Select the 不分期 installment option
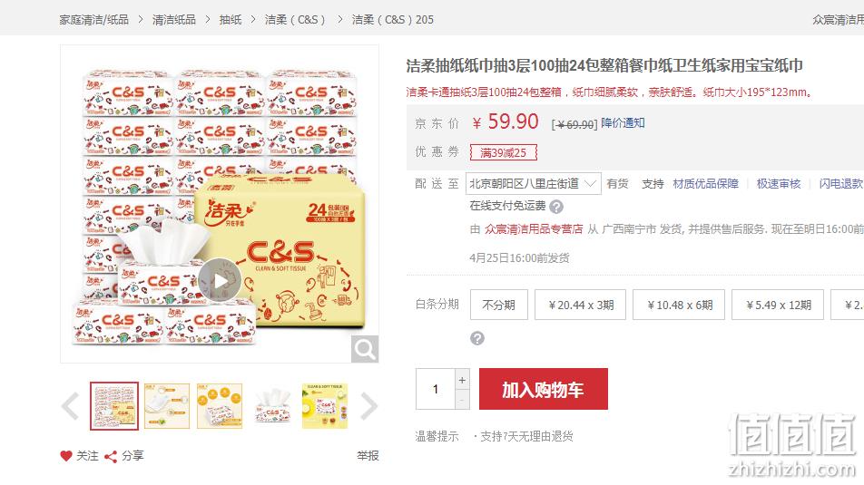Screen dimensions: 864x485 (x=498, y=305)
